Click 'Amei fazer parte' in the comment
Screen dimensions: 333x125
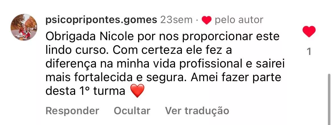coord(236,78)
